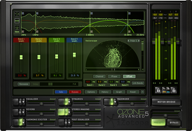Open the Polar S vectorscope selector
This screenshot has width=192, height=131.
point(133,41)
